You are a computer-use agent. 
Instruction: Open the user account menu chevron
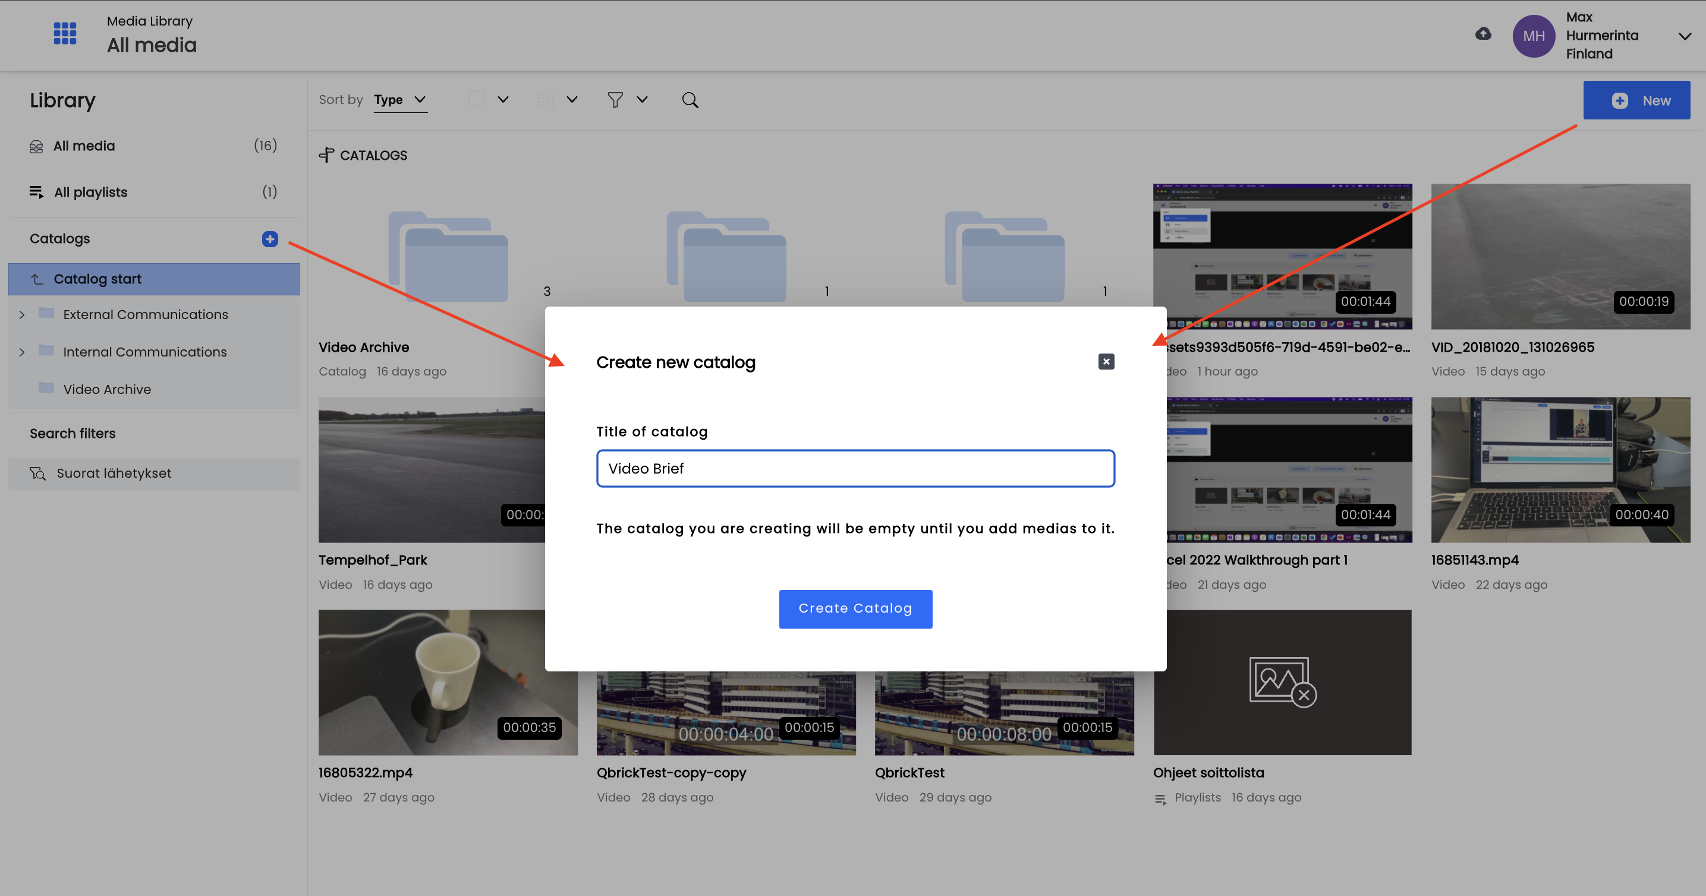[x=1685, y=36]
